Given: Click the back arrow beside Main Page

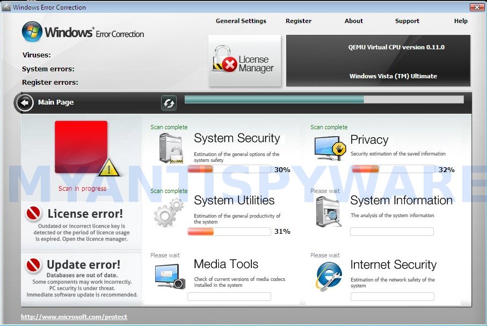Looking at the screenshot, I should coord(25,102).
